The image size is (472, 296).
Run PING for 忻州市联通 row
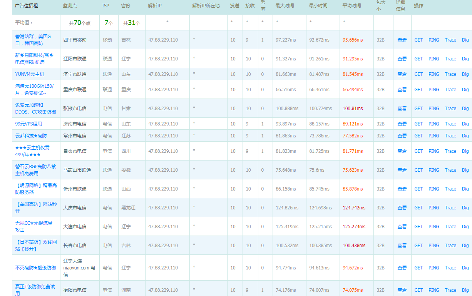tap(434, 189)
